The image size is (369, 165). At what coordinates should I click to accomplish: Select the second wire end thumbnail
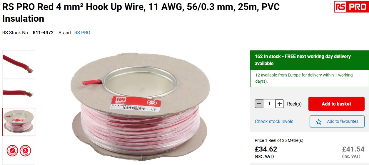19,93
